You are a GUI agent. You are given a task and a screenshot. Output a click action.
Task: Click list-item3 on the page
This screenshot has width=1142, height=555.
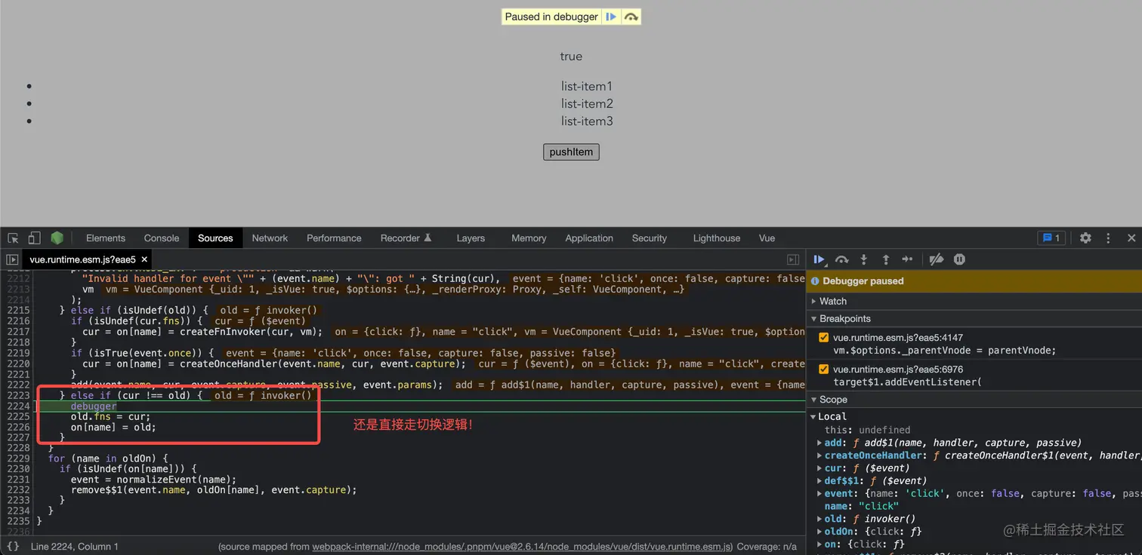click(587, 121)
